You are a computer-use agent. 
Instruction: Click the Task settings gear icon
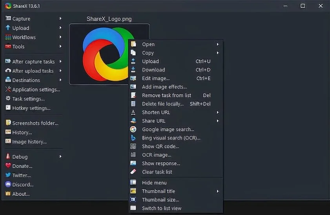click(8, 99)
